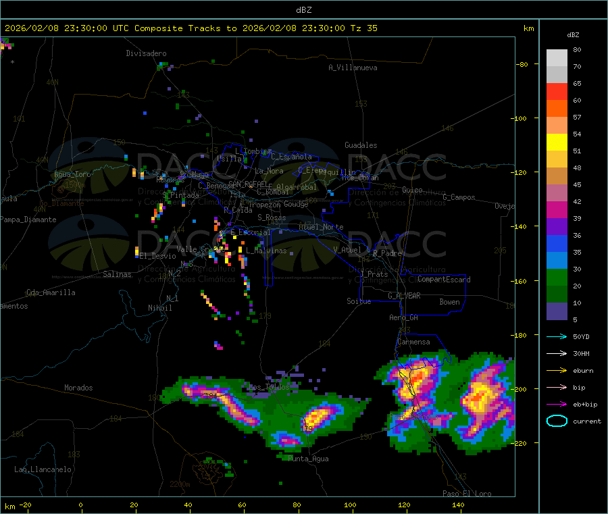
Task: Click the Atuel_Norte map label
Action: (x=321, y=227)
